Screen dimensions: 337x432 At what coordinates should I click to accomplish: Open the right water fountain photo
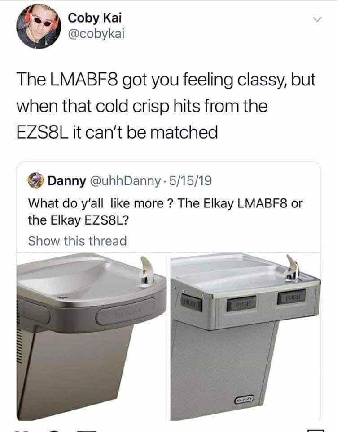click(245, 337)
